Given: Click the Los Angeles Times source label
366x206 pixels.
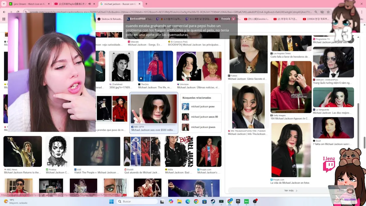Looking at the screenshot, I should pyautogui.click(x=282, y=54).
